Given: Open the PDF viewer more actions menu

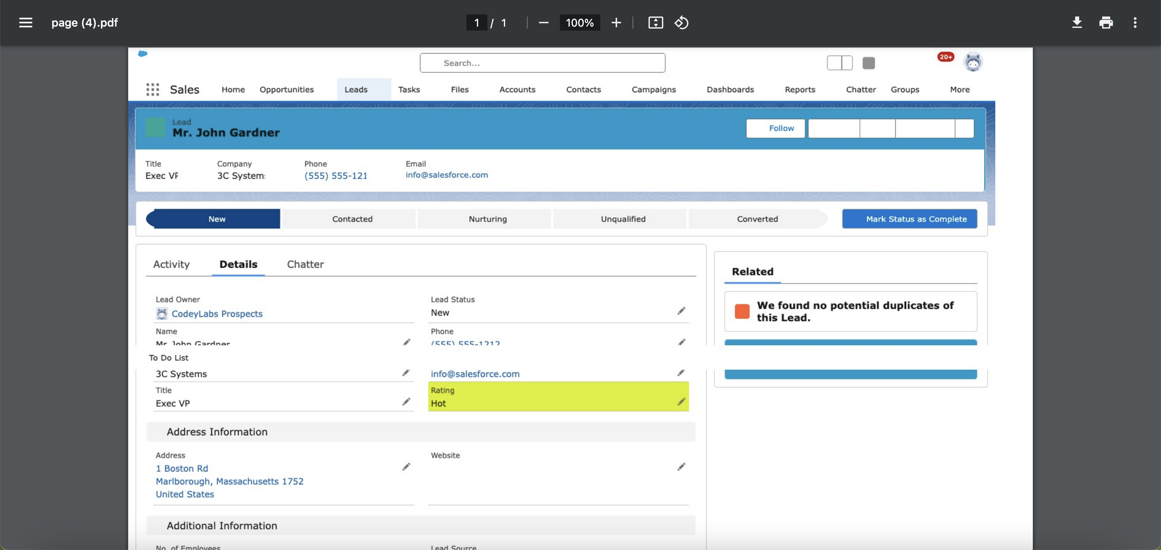Looking at the screenshot, I should (x=1135, y=23).
